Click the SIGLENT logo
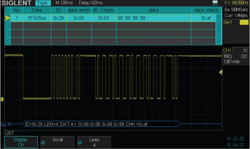 pos(17,3)
